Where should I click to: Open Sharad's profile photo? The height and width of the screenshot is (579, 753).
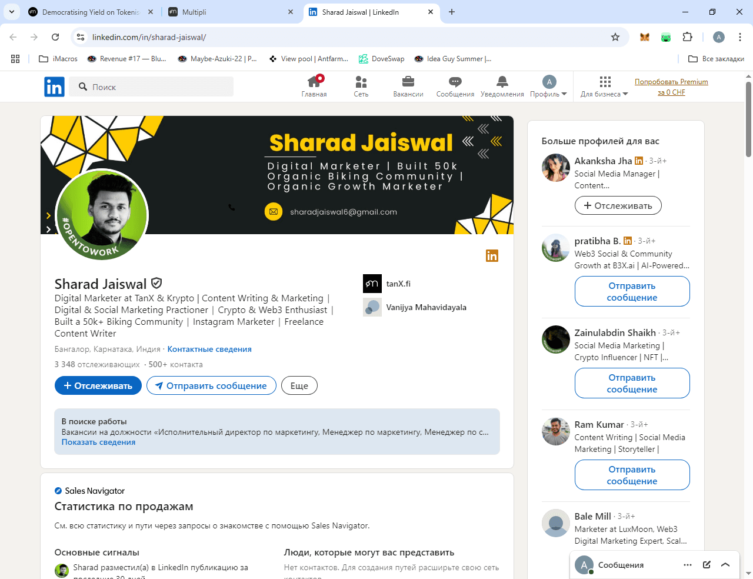coord(102,215)
